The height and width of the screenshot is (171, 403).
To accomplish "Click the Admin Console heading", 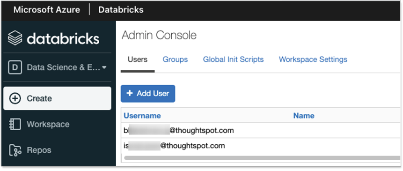I will point(159,35).
